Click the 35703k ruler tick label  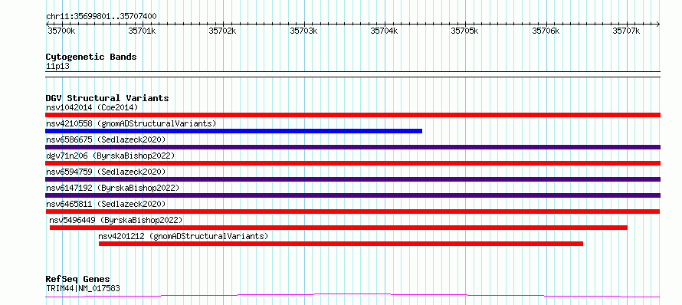303,31
